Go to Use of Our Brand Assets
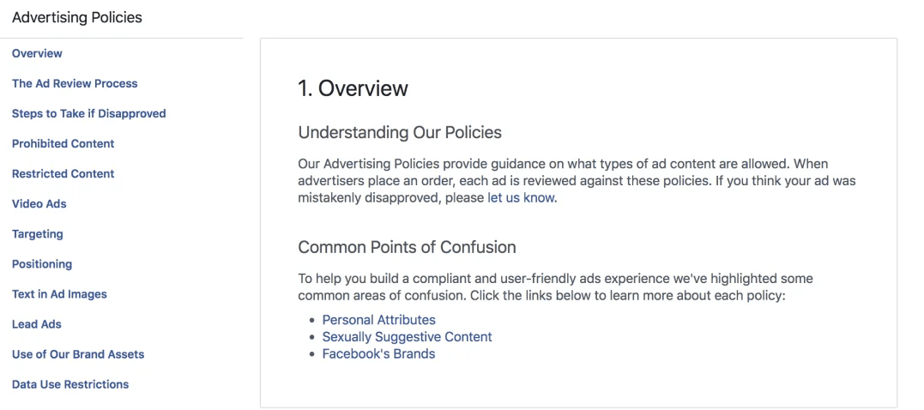The height and width of the screenshot is (410, 924). point(78,354)
